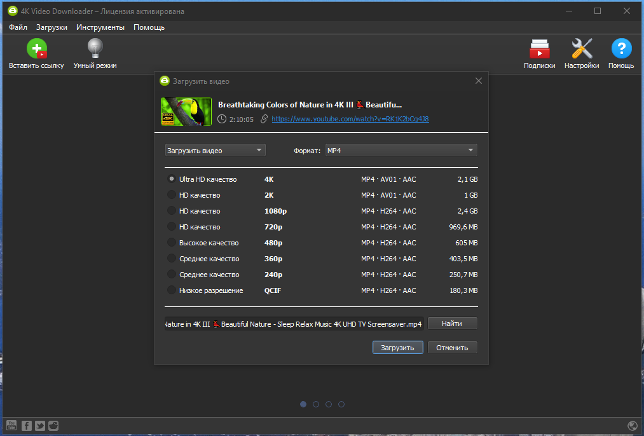The height and width of the screenshot is (436, 644).
Task: Click the Reddit icon in bottom bar
Action: pyautogui.click(x=53, y=425)
